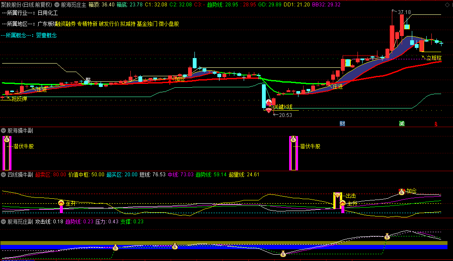Click the 聚胶股份(日线 前复权) title
Screen dimensions: 453x261
point(26,5)
